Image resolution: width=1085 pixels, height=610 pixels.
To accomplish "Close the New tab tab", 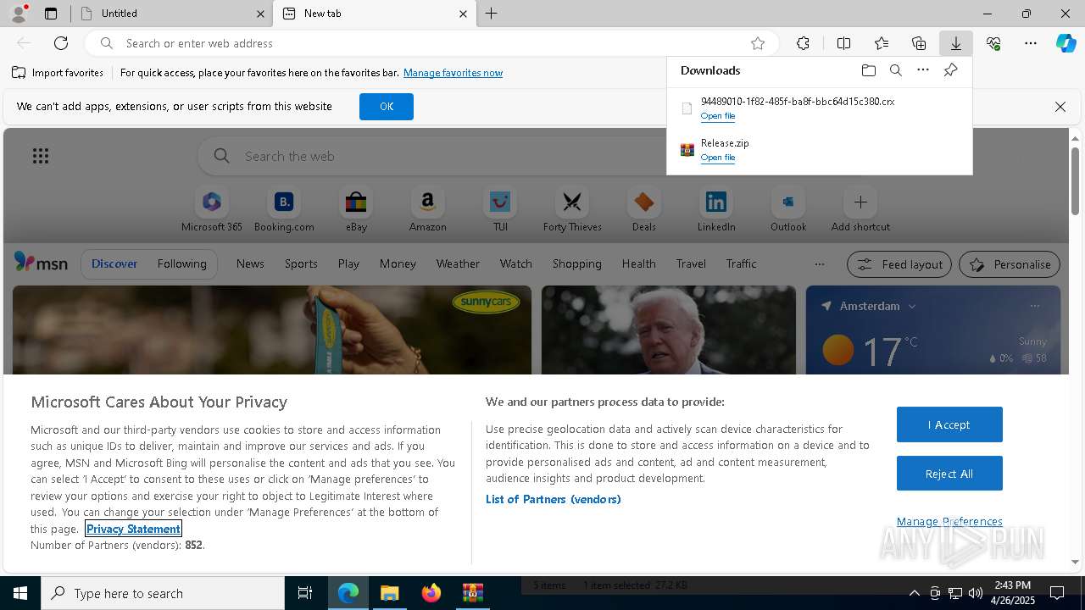I will tap(463, 14).
